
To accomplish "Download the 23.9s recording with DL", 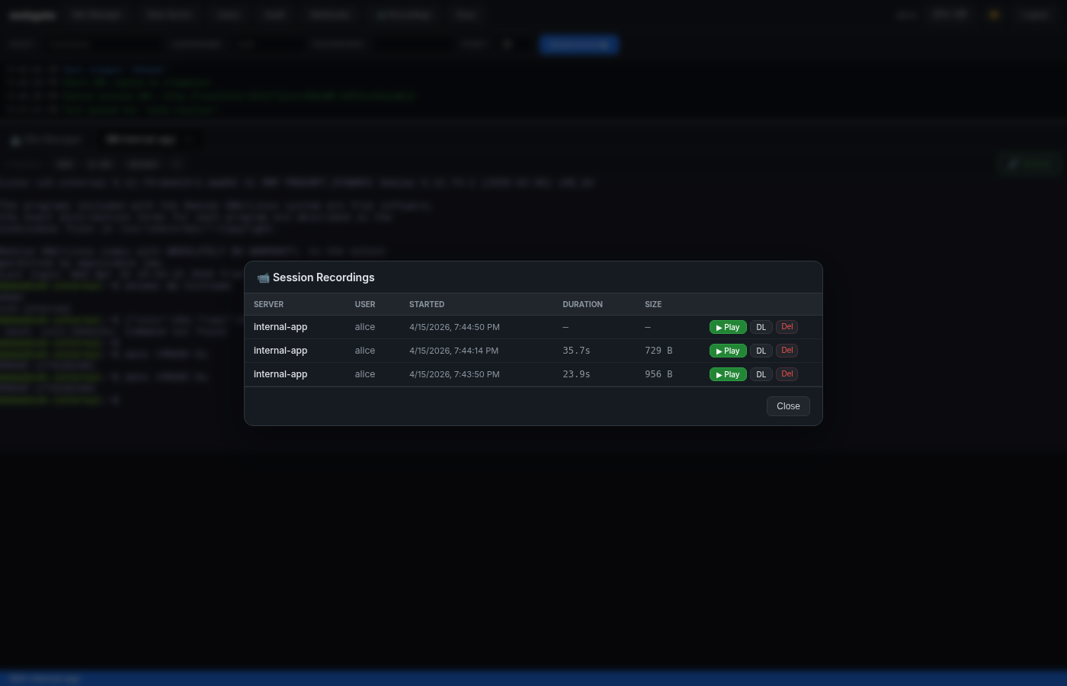I will pos(761,374).
